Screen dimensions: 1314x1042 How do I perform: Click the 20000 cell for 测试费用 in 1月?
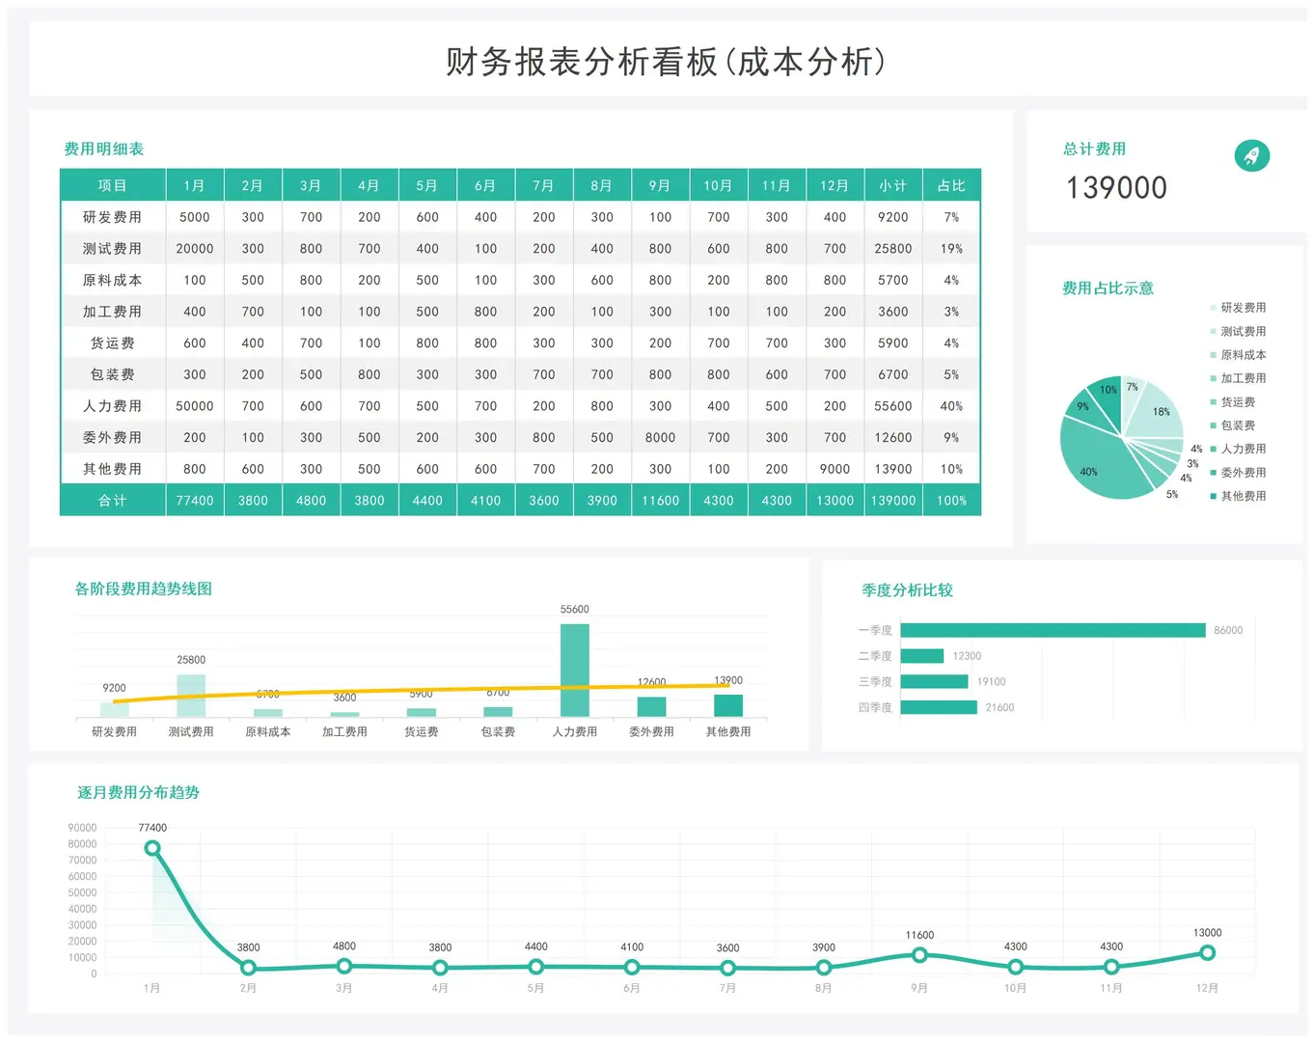pos(195,248)
